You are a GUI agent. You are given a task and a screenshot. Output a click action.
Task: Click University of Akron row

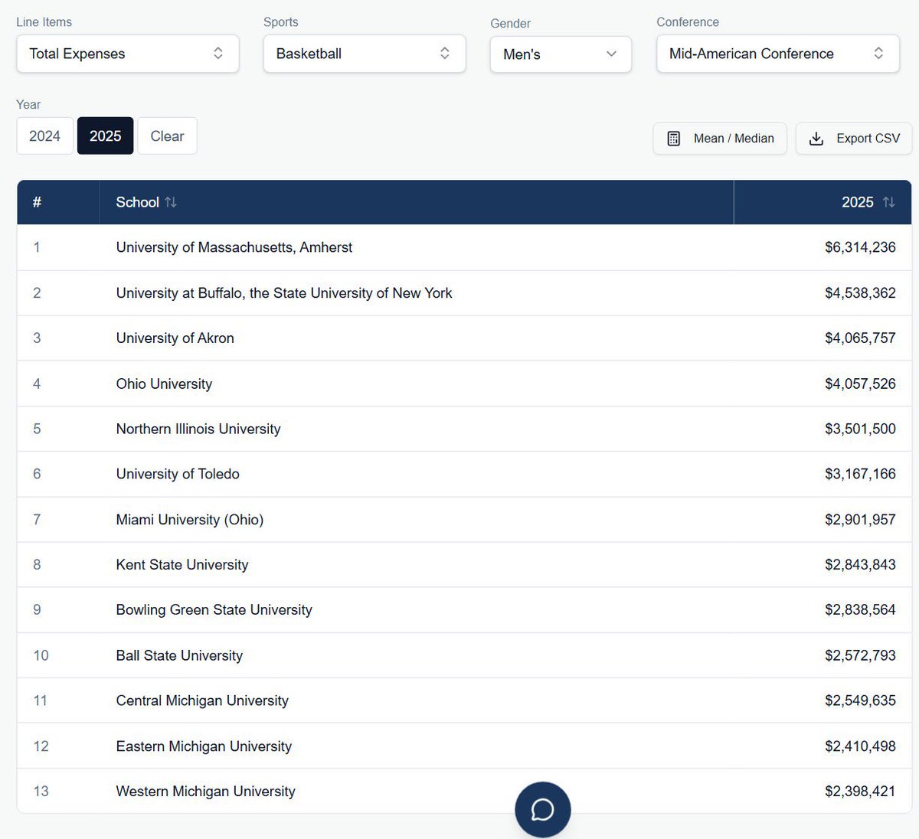464,338
